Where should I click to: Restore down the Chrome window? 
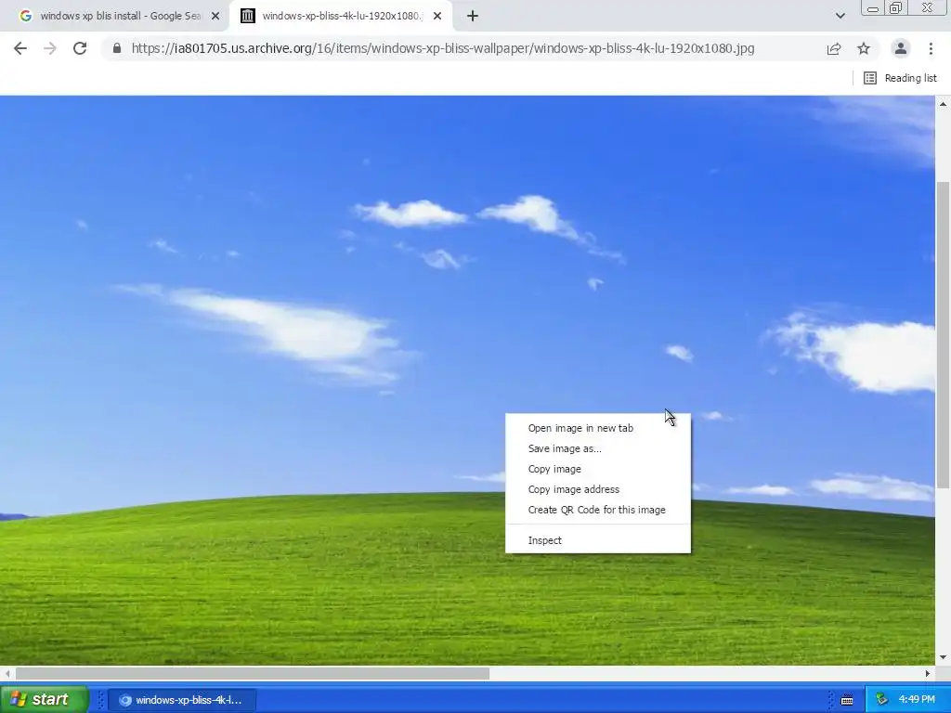tap(896, 7)
